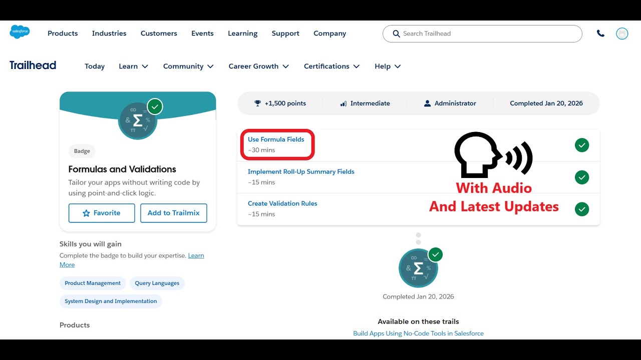Click the completed checkmark for Use Formula Fields

click(x=582, y=145)
